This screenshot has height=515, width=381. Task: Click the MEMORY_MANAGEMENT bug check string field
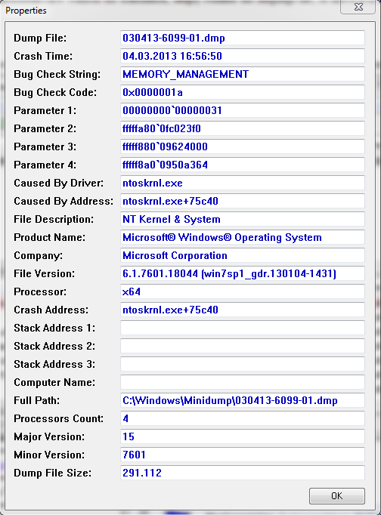pos(243,74)
